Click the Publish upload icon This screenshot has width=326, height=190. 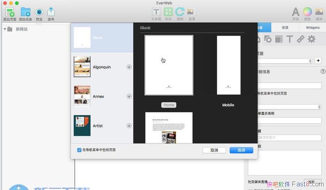click(51, 12)
